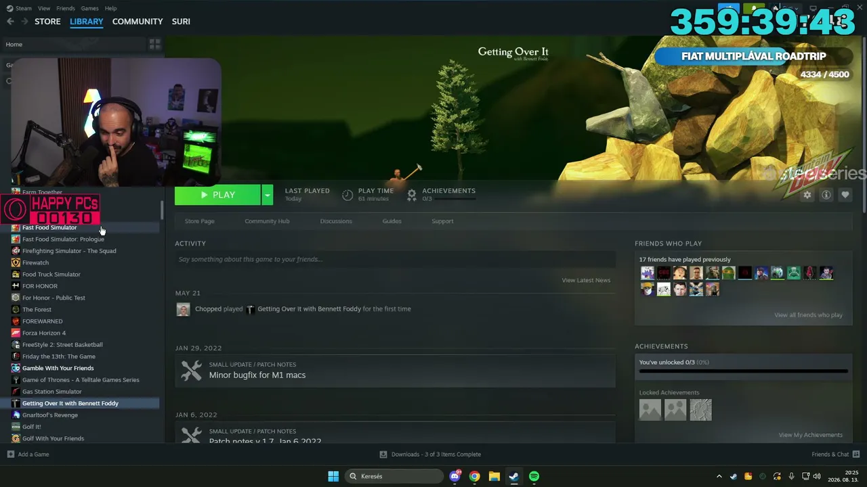Screen dimensions: 867x487
Task: Open the View menu
Action: pyautogui.click(x=44, y=8)
